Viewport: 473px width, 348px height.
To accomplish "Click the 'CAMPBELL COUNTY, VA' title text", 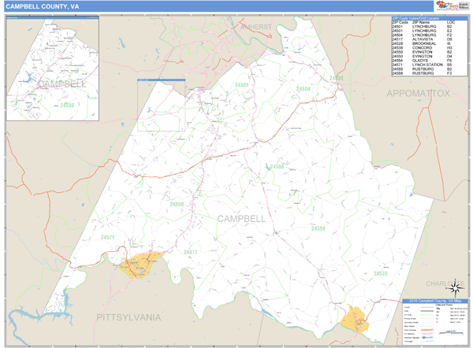I will point(43,6).
